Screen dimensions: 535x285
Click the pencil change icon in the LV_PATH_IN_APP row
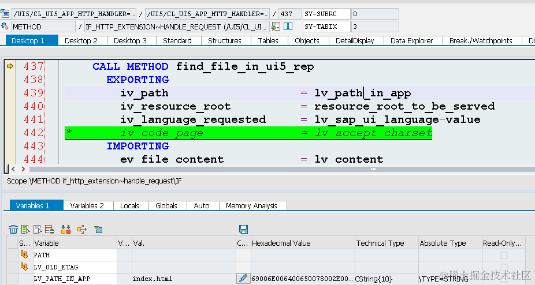coord(243,279)
